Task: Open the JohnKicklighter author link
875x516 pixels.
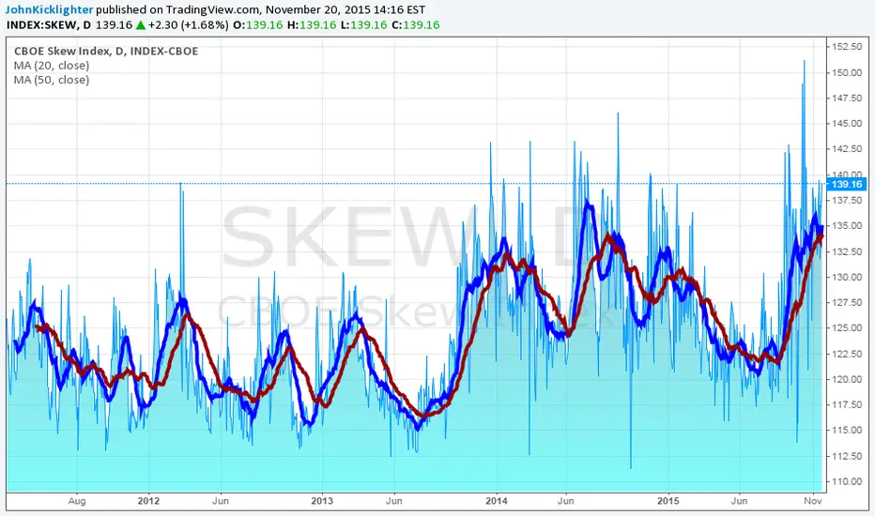Action: click(x=49, y=9)
